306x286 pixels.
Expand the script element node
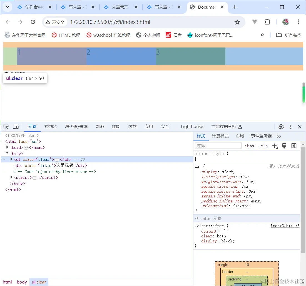(x=11, y=177)
